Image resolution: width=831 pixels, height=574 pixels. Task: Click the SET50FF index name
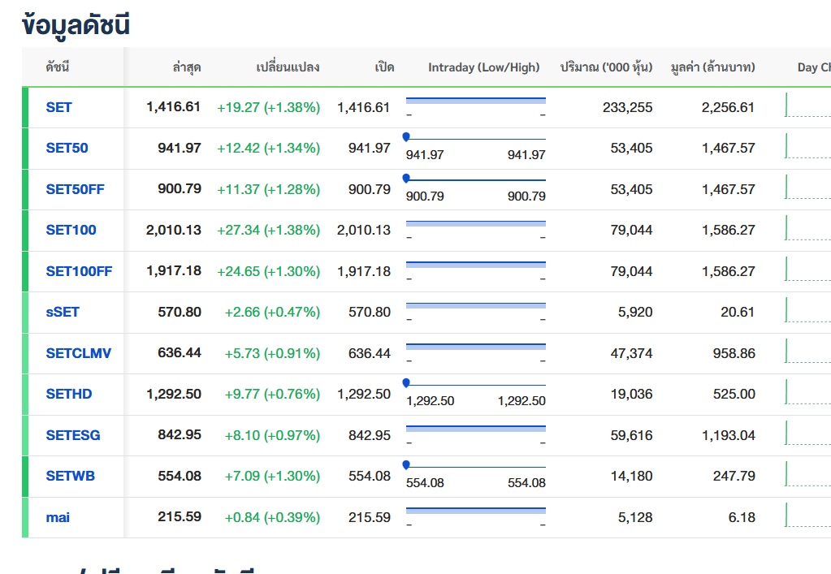[x=76, y=189]
